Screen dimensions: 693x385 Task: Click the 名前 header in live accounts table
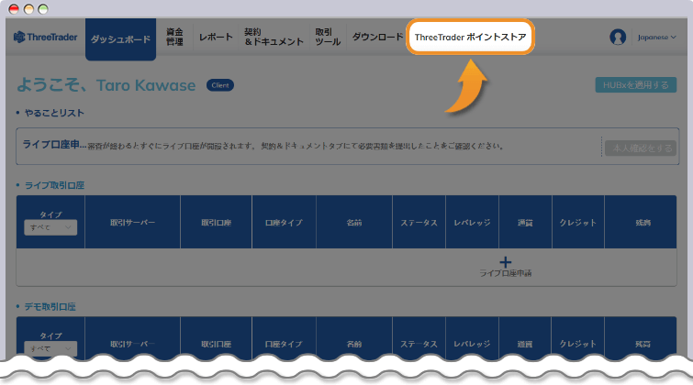coord(354,223)
